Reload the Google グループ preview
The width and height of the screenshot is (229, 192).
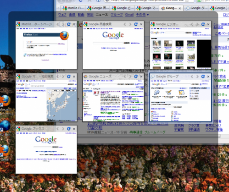click(203, 77)
